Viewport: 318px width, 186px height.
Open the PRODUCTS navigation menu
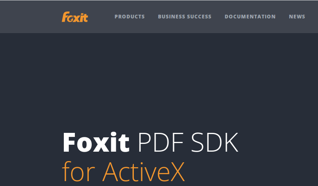[130, 17]
